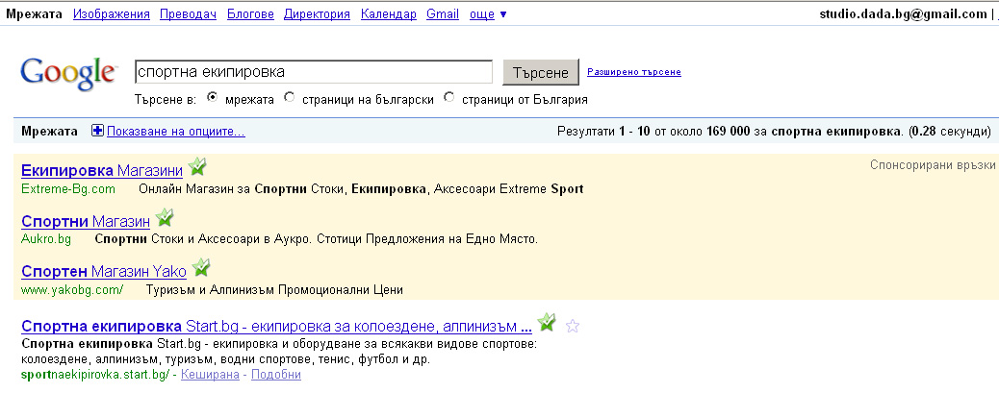The height and width of the screenshot is (393, 999).
Task: Open Календар in top navigation bar
Action: 388,14
